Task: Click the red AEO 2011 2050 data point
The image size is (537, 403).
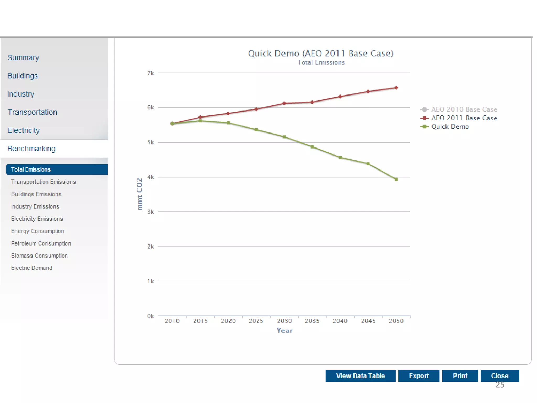Action: coord(396,88)
